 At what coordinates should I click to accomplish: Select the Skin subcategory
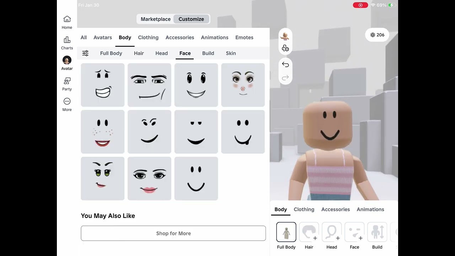pyautogui.click(x=231, y=53)
